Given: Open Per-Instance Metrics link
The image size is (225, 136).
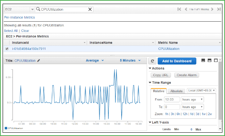Looking at the screenshot, I should tap(19, 18).
